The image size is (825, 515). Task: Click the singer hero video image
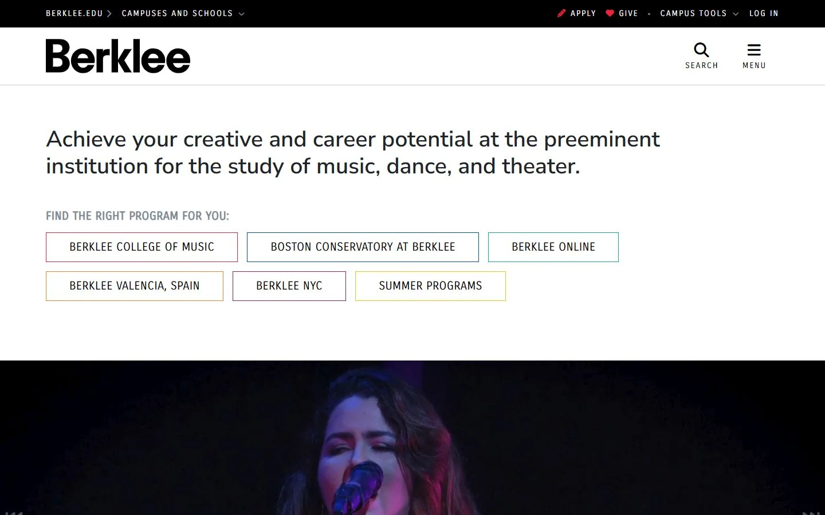point(412,438)
